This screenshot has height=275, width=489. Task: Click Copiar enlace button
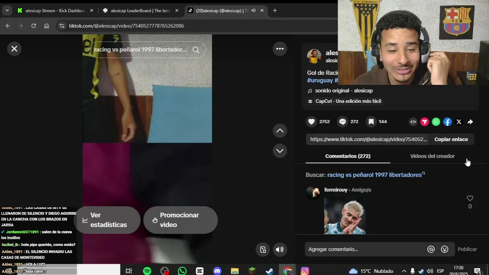pyautogui.click(x=451, y=139)
